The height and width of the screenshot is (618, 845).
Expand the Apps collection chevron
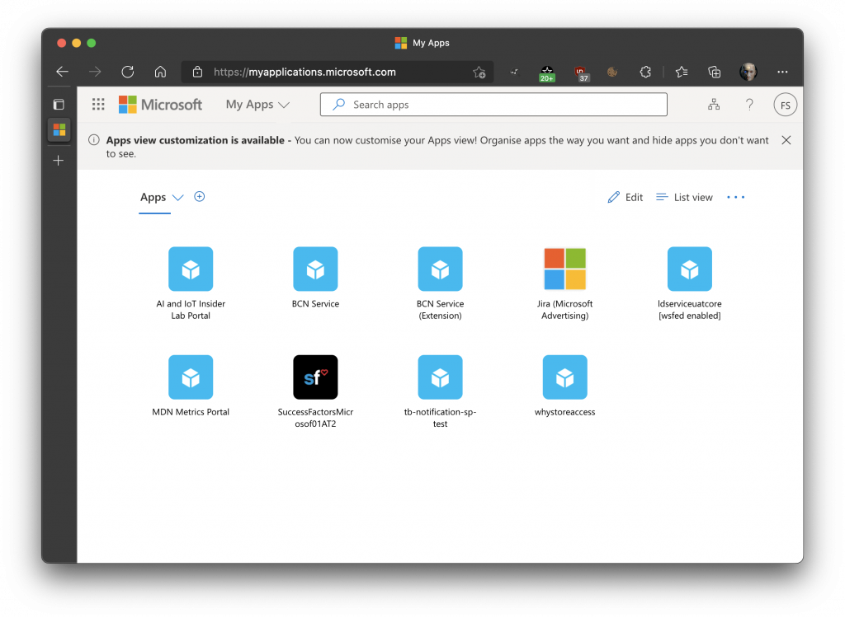point(177,198)
